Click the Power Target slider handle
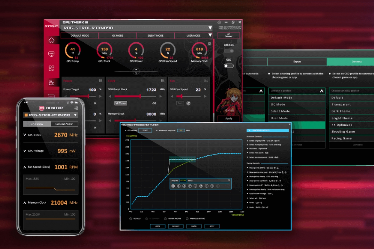Image resolution: width=374 pixels, height=249 pixels. pyautogui.click(x=89, y=96)
